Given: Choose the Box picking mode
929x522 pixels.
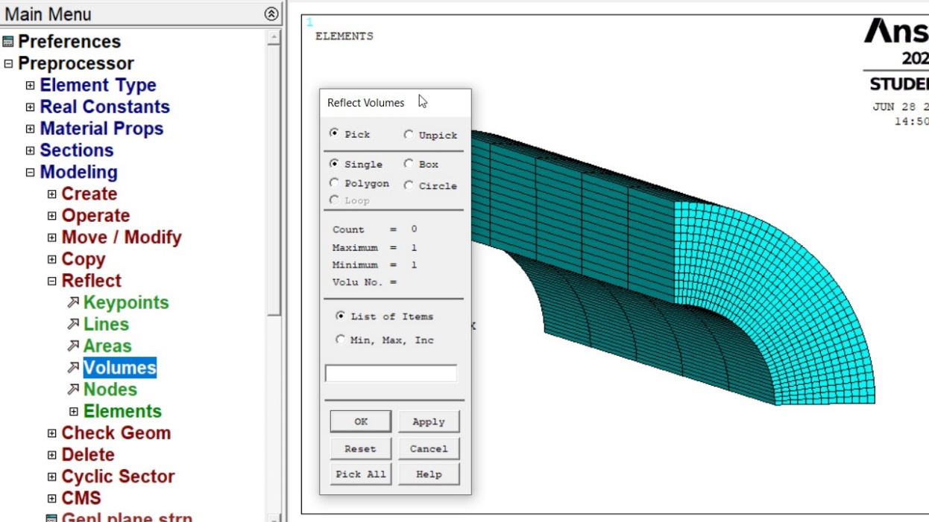Looking at the screenshot, I should [x=408, y=164].
